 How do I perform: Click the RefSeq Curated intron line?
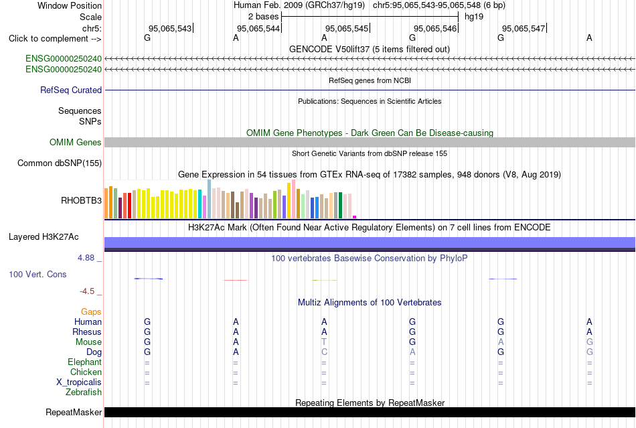[x=370, y=90]
